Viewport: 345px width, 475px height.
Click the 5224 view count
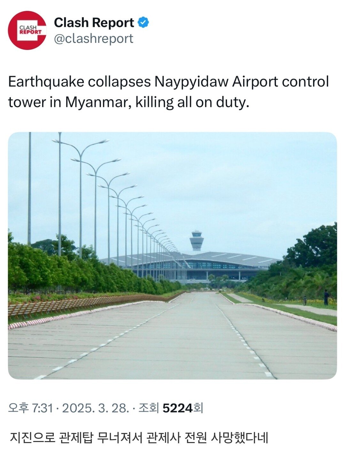click(x=178, y=408)
